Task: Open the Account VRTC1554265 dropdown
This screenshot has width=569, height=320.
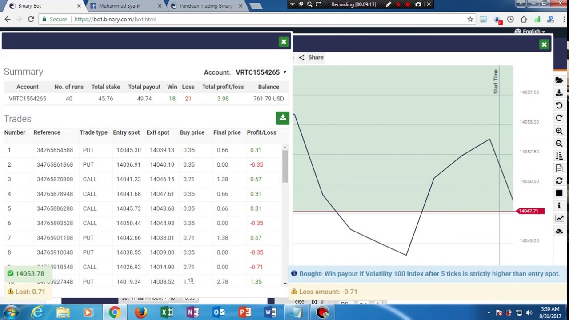Action: pos(261,72)
